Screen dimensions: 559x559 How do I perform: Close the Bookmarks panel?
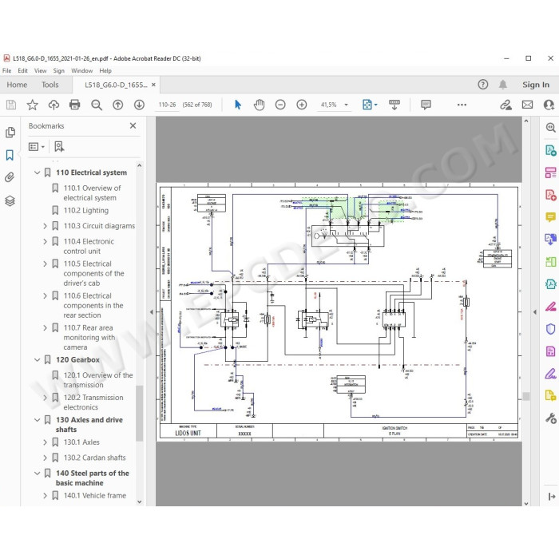133,126
